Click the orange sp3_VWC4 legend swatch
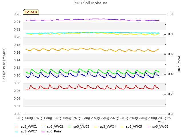Screen dimensions: 183x137 pos(96,127)
